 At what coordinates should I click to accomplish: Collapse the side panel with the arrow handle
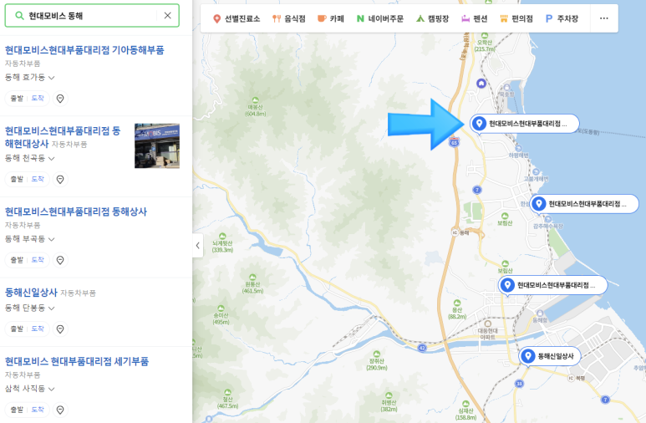(198, 245)
